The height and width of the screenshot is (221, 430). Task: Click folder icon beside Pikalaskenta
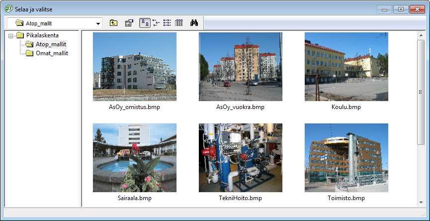tap(20, 35)
